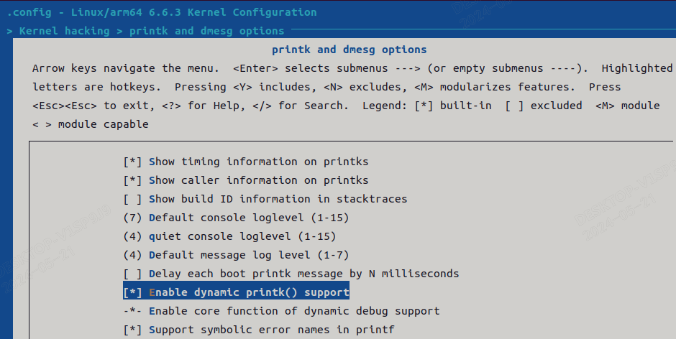Toggle Show timing information on printks checkbox
The image size is (676, 339).
coord(132,162)
